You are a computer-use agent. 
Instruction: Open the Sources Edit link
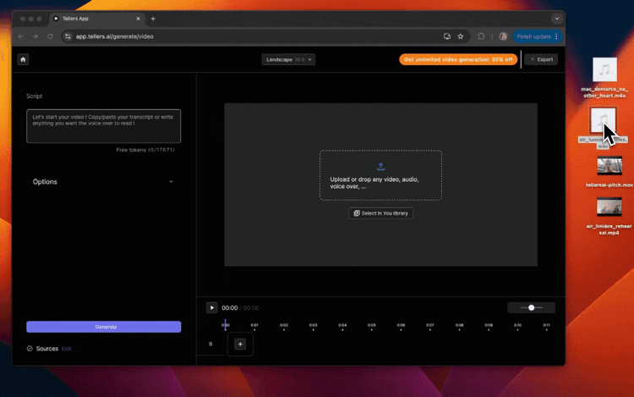coord(66,349)
